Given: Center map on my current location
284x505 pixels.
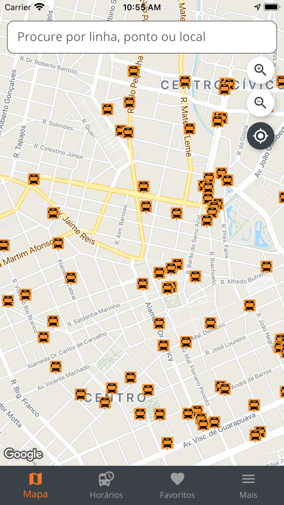Looking at the screenshot, I should 260,136.
